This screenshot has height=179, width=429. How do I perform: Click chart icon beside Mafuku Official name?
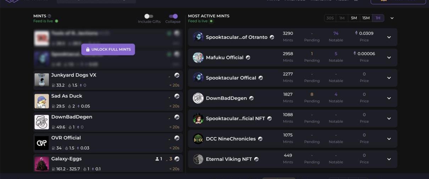[x=248, y=57]
